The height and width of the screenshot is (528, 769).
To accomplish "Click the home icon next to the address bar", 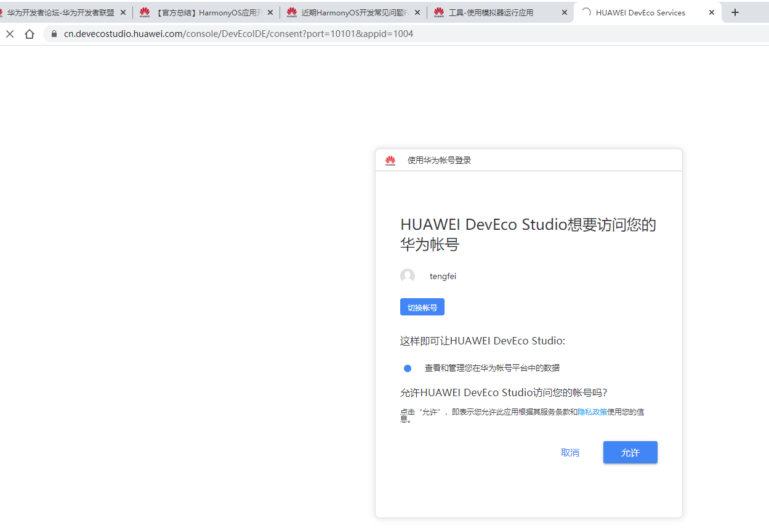I will point(30,34).
